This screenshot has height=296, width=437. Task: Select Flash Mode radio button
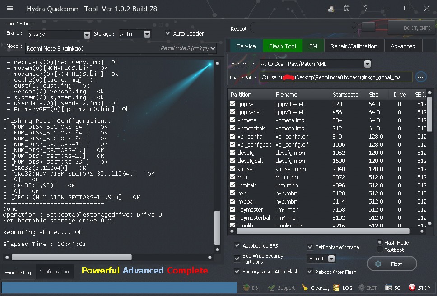click(x=380, y=242)
